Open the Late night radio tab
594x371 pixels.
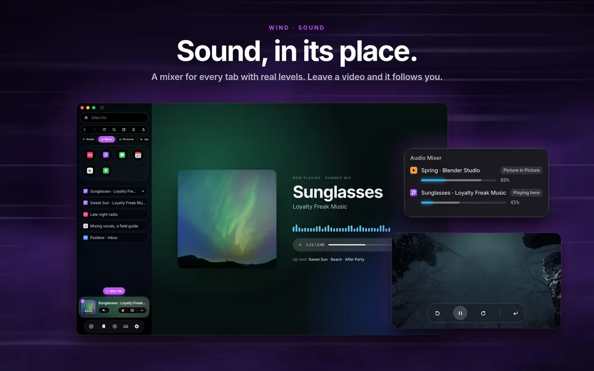(114, 215)
